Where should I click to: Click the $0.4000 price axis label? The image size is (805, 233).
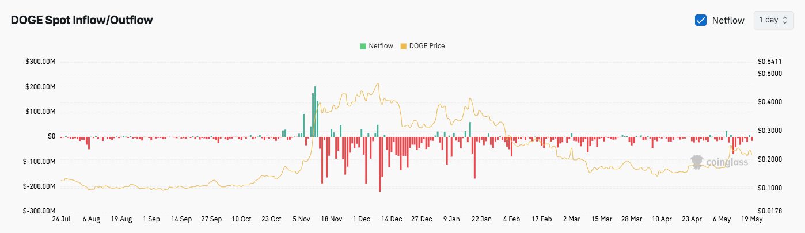coord(770,102)
